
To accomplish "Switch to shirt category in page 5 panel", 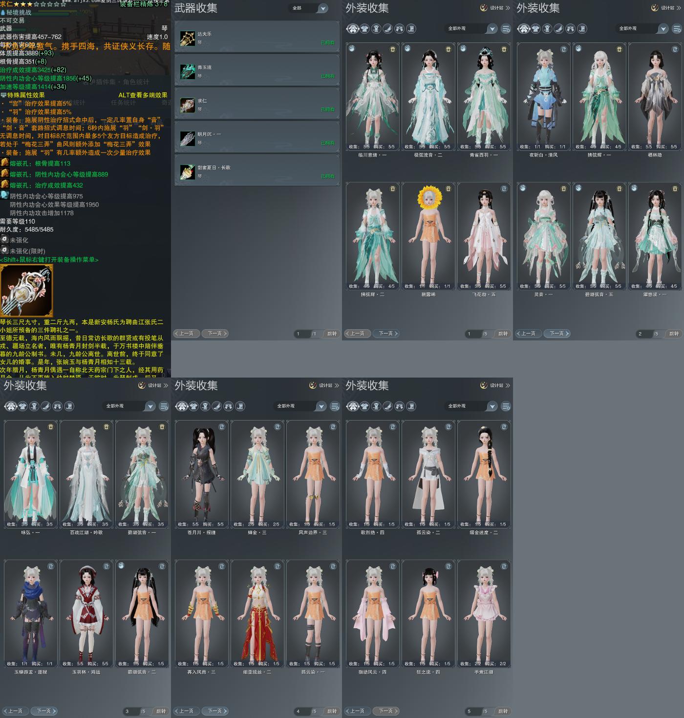I will click(x=364, y=406).
